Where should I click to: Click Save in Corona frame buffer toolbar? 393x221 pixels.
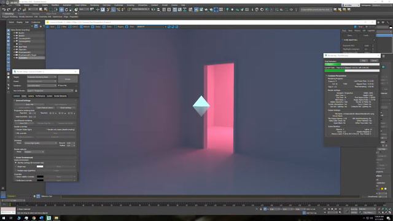point(50,26)
